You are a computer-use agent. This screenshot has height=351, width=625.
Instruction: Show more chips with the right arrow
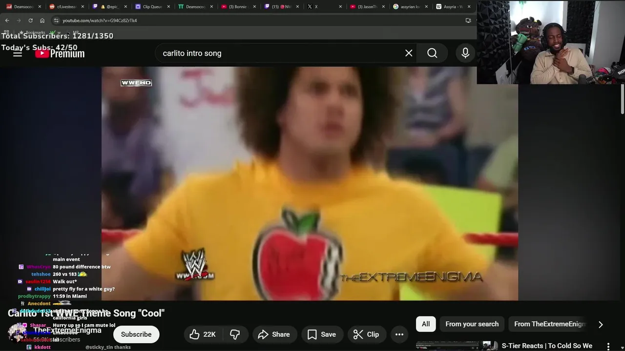click(x=601, y=324)
